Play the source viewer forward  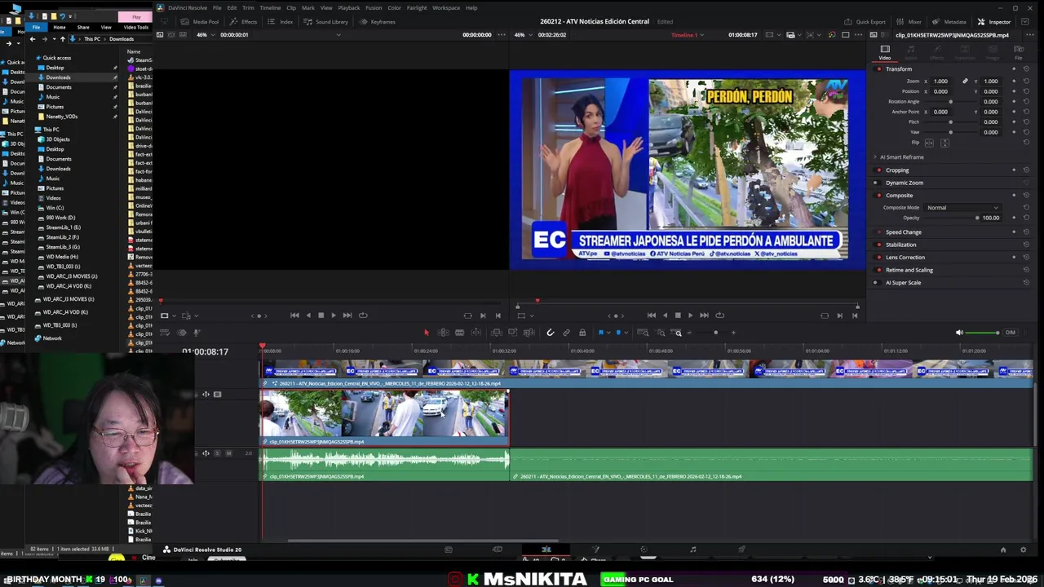click(334, 316)
